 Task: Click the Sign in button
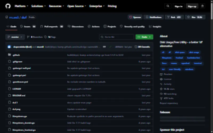(x=178, y=6)
